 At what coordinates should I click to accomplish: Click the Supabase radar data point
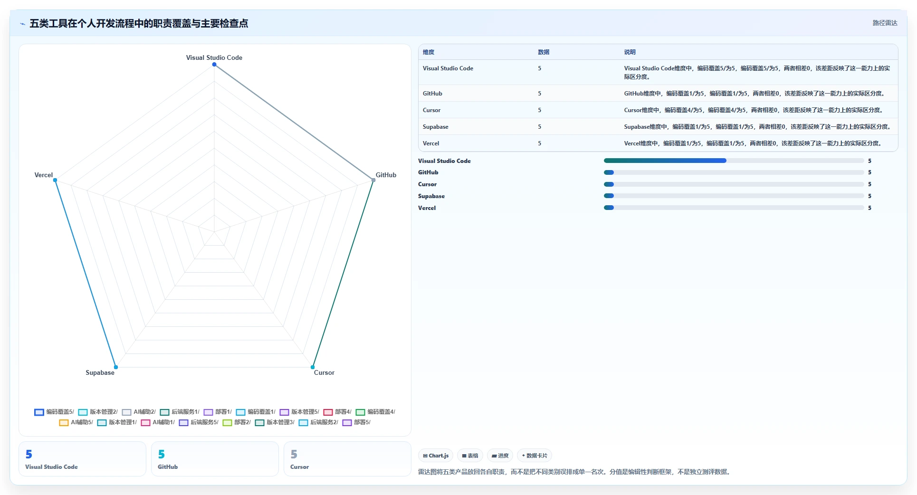(x=116, y=367)
